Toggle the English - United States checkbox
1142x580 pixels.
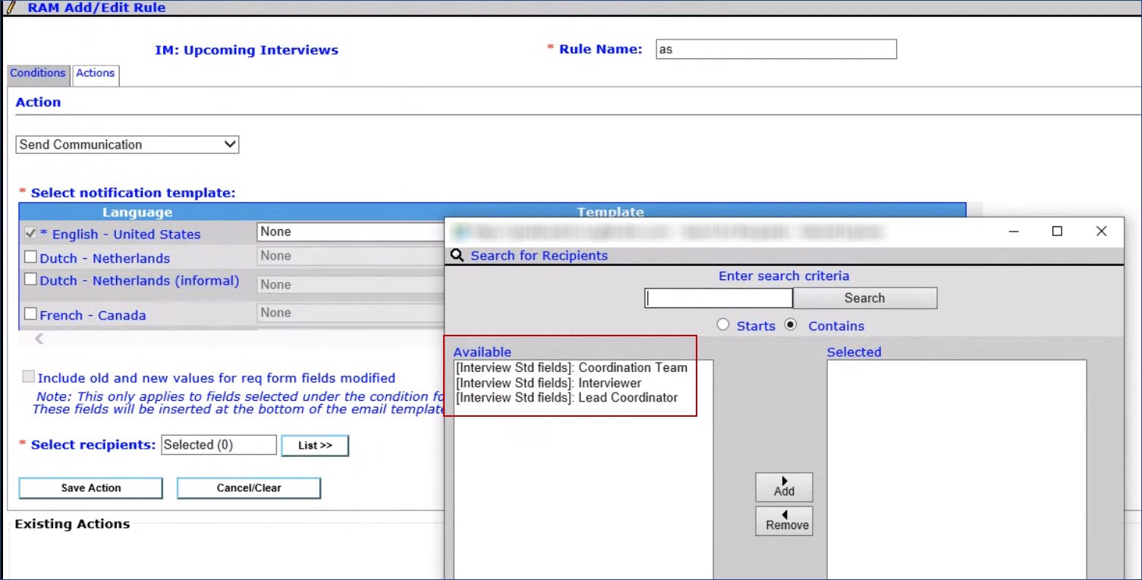[31, 233]
